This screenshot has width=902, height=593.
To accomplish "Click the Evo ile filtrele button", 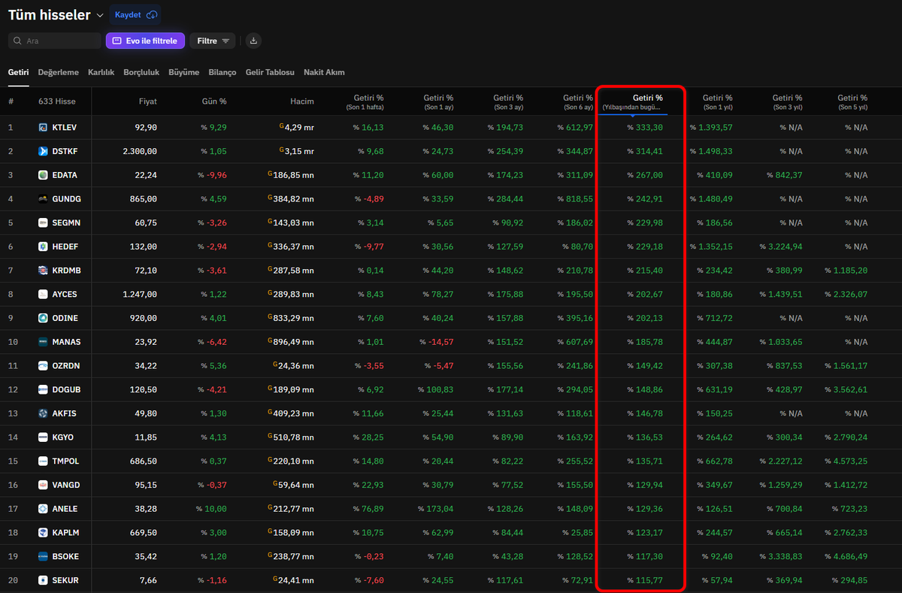I will (x=145, y=41).
